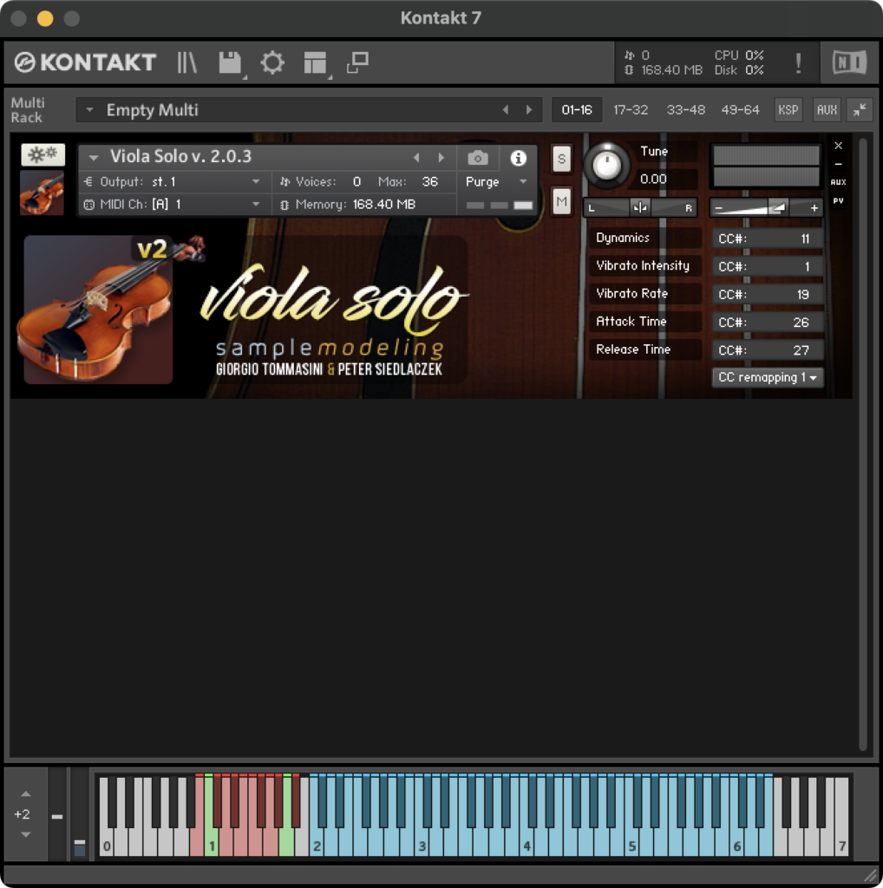Click the pan slider bar
Image resolution: width=883 pixels, height=888 pixels.
(x=640, y=208)
